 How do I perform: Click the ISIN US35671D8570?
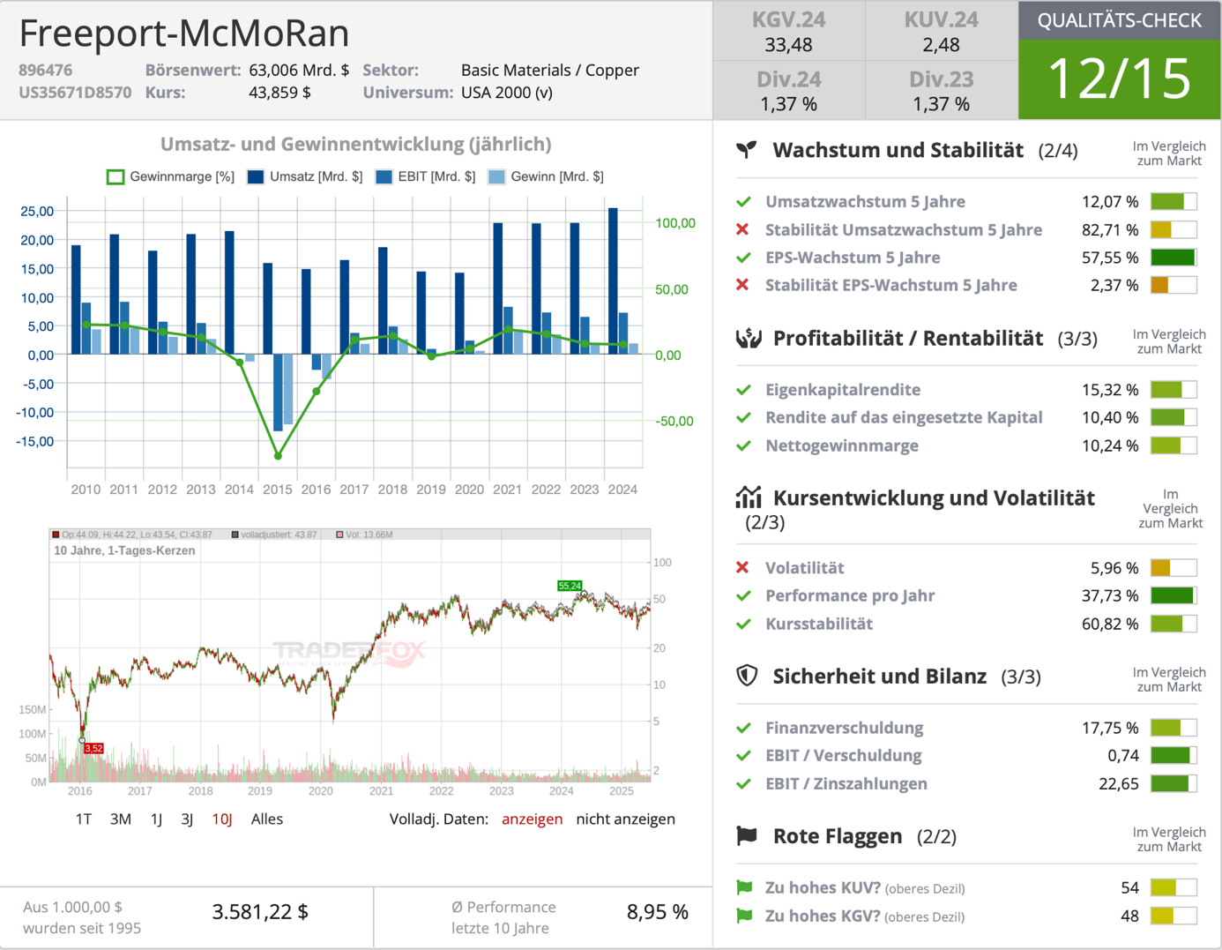click(x=75, y=93)
